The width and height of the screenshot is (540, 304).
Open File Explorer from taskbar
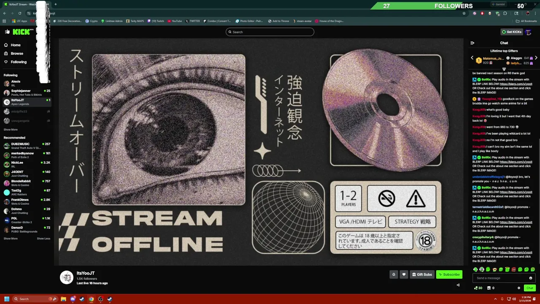click(x=63, y=299)
